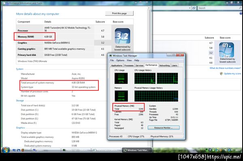The height and width of the screenshot is (161, 243).
Task: Click Processes: 43 in status bar
Action: (116, 136)
